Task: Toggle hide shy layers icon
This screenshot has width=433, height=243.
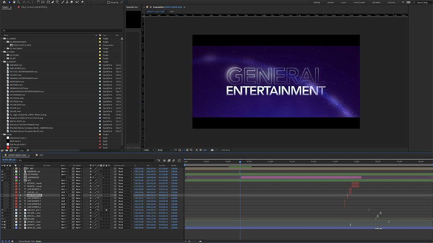Action: click(x=164, y=160)
